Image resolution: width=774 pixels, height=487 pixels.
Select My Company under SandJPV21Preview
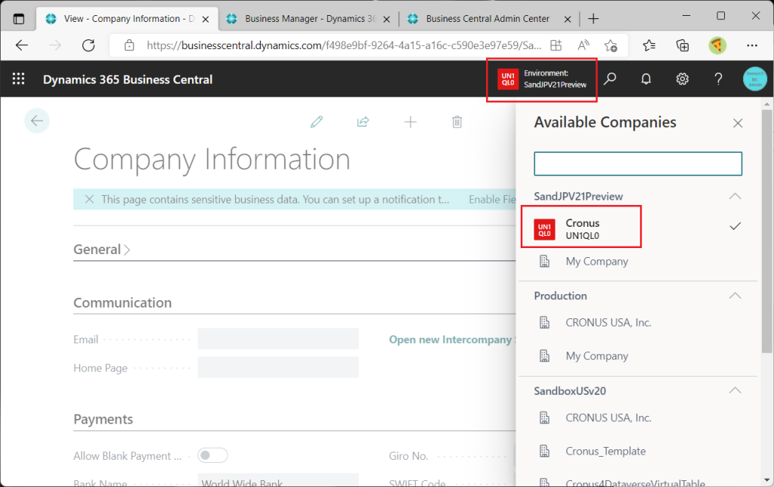pyautogui.click(x=597, y=262)
